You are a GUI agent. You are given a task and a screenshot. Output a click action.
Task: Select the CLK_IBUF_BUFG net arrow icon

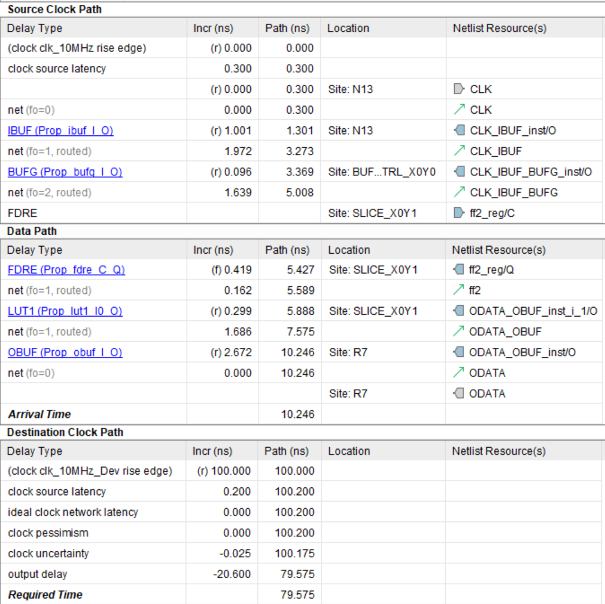(x=459, y=192)
